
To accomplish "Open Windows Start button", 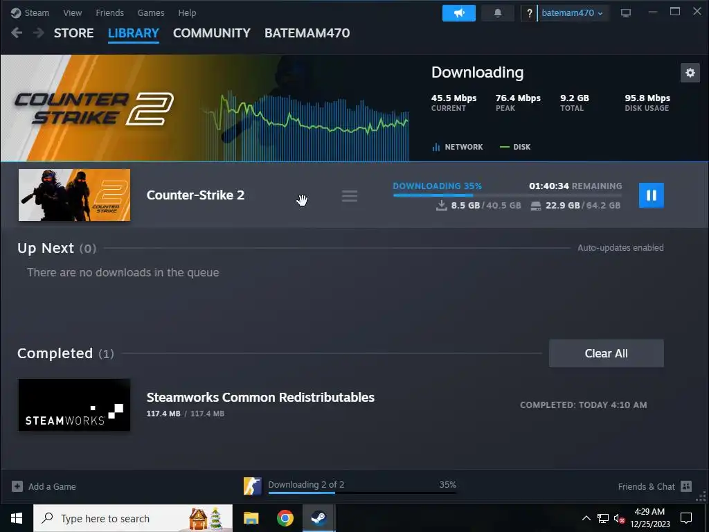I will point(17,518).
